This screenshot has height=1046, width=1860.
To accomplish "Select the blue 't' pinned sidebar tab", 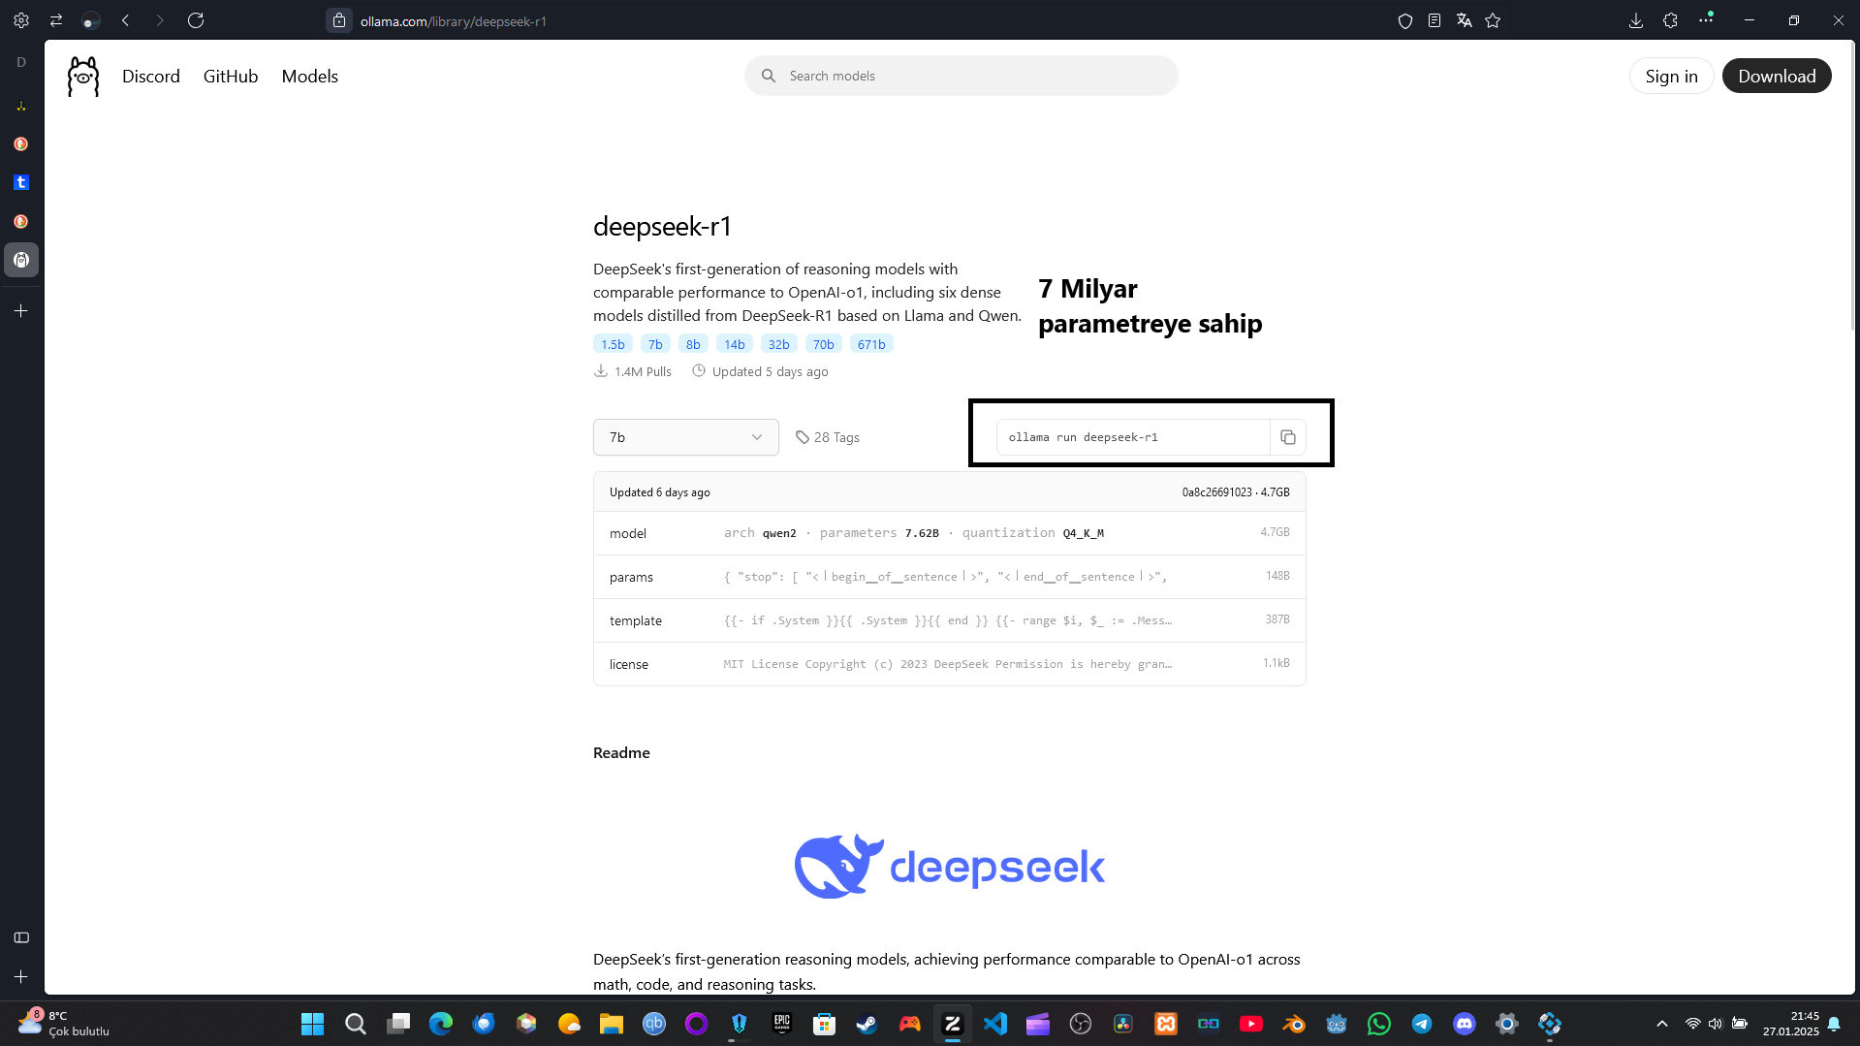I will pos(21,182).
